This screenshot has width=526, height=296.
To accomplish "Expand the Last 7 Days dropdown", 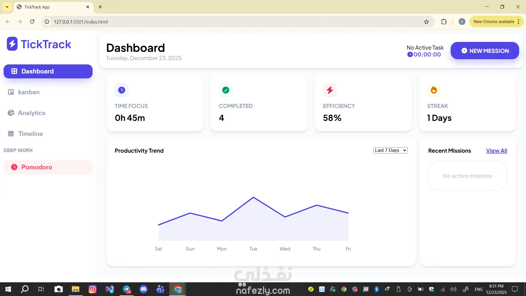I will pyautogui.click(x=390, y=150).
